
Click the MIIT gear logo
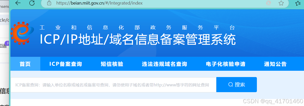coord(22,33)
